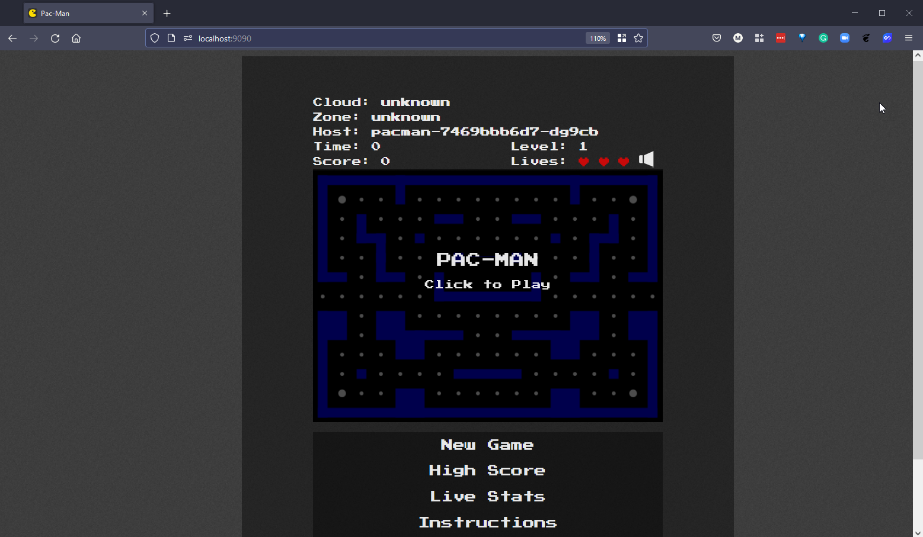The height and width of the screenshot is (537, 923).
Task: Open the Grammarly extension
Action: [x=823, y=38]
